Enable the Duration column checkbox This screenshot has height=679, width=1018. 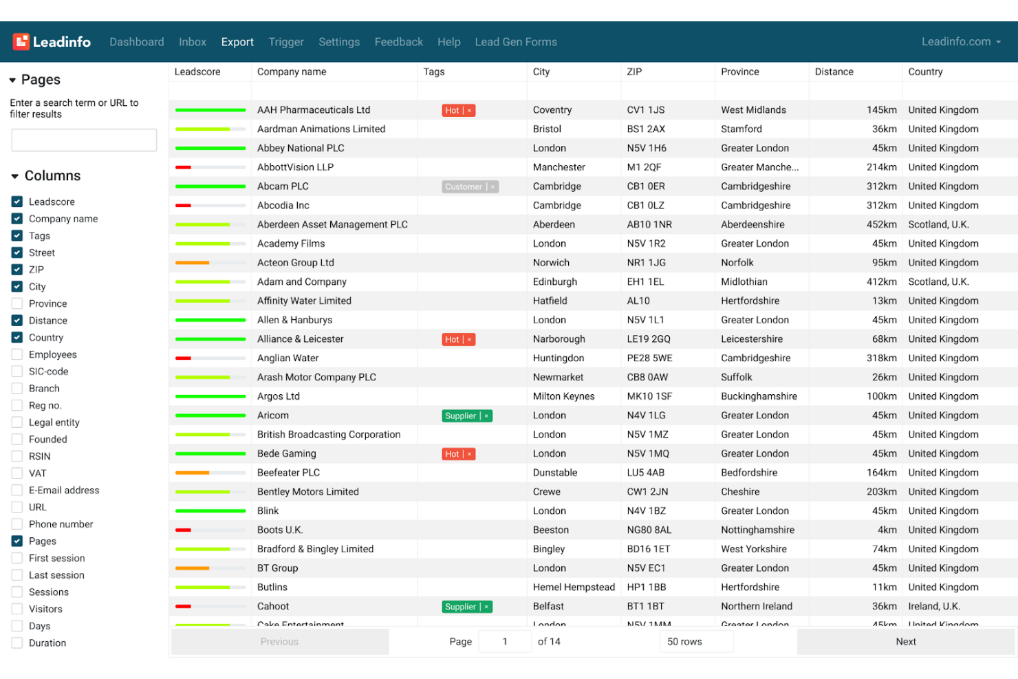coord(17,643)
